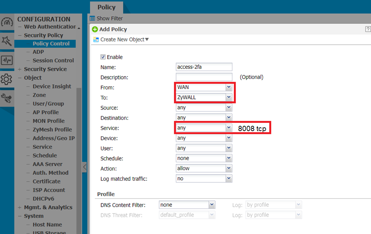This screenshot has height=234, width=371.
Task: Open the Service dropdown
Action: (x=228, y=128)
